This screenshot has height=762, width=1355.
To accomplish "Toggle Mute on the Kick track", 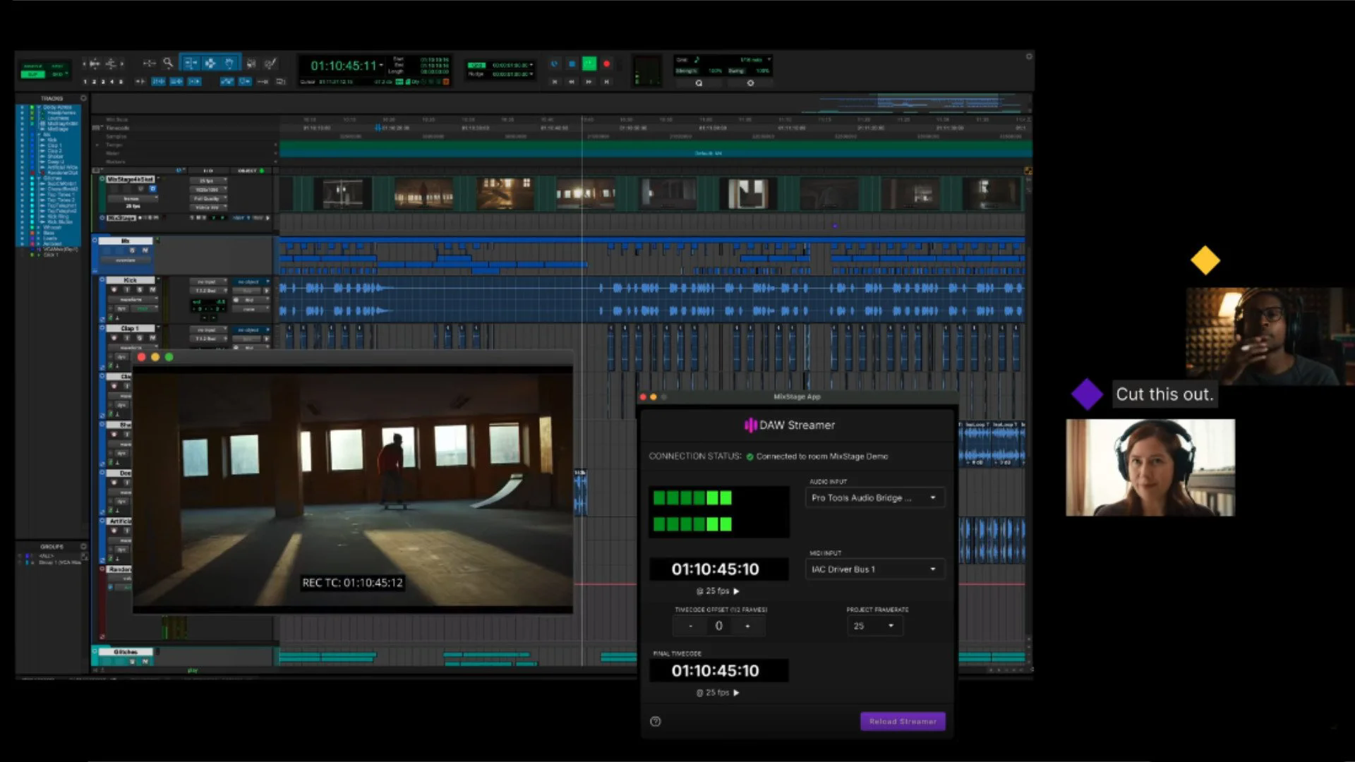I will (152, 289).
